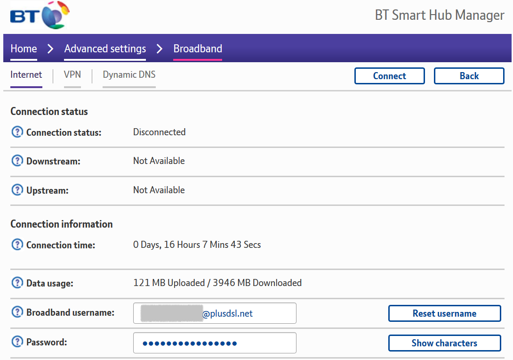Select the Disconnected status value

(160, 132)
